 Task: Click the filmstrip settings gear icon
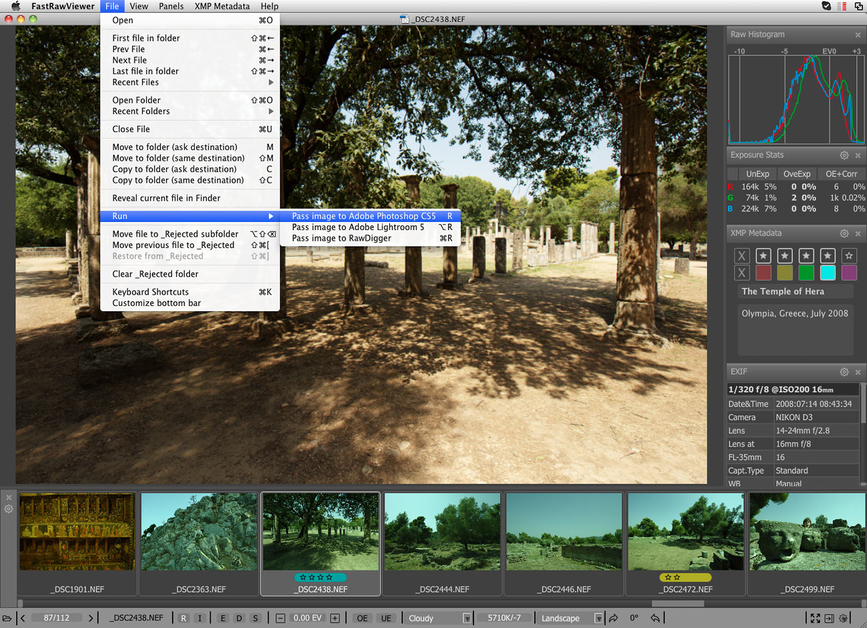point(9,509)
